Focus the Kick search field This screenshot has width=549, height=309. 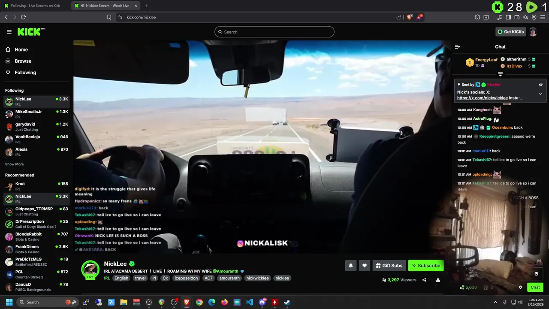[274, 32]
